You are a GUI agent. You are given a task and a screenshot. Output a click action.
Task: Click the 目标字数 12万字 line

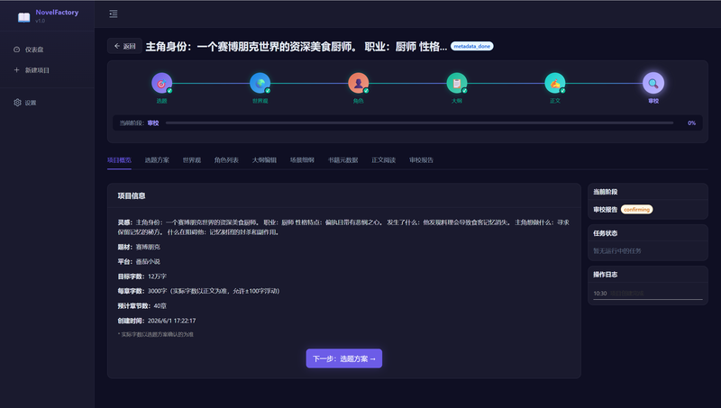pos(142,277)
